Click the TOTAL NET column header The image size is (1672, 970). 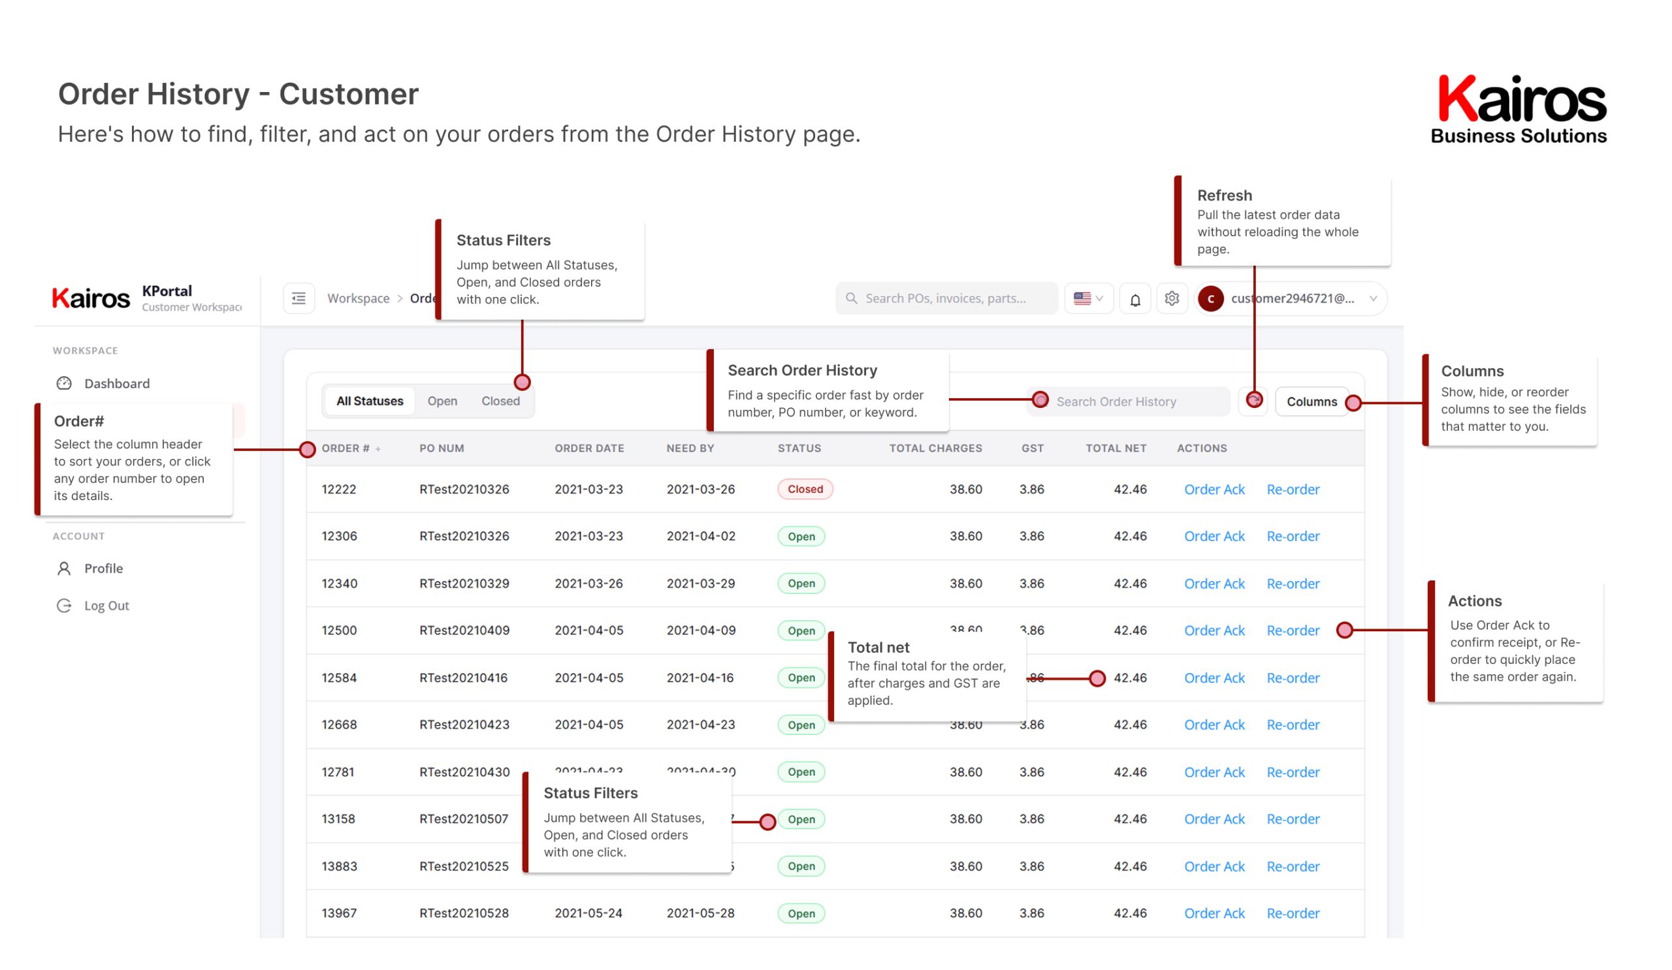(1116, 448)
